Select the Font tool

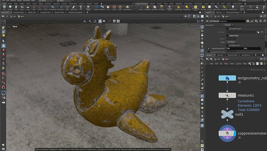[x=81, y=7]
